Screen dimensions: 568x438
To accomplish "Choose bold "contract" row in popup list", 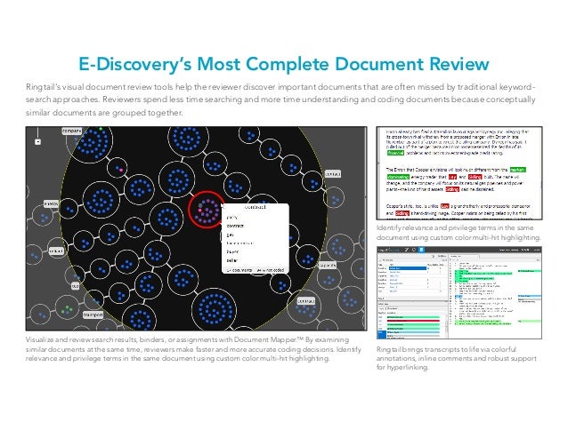I will point(235,226).
